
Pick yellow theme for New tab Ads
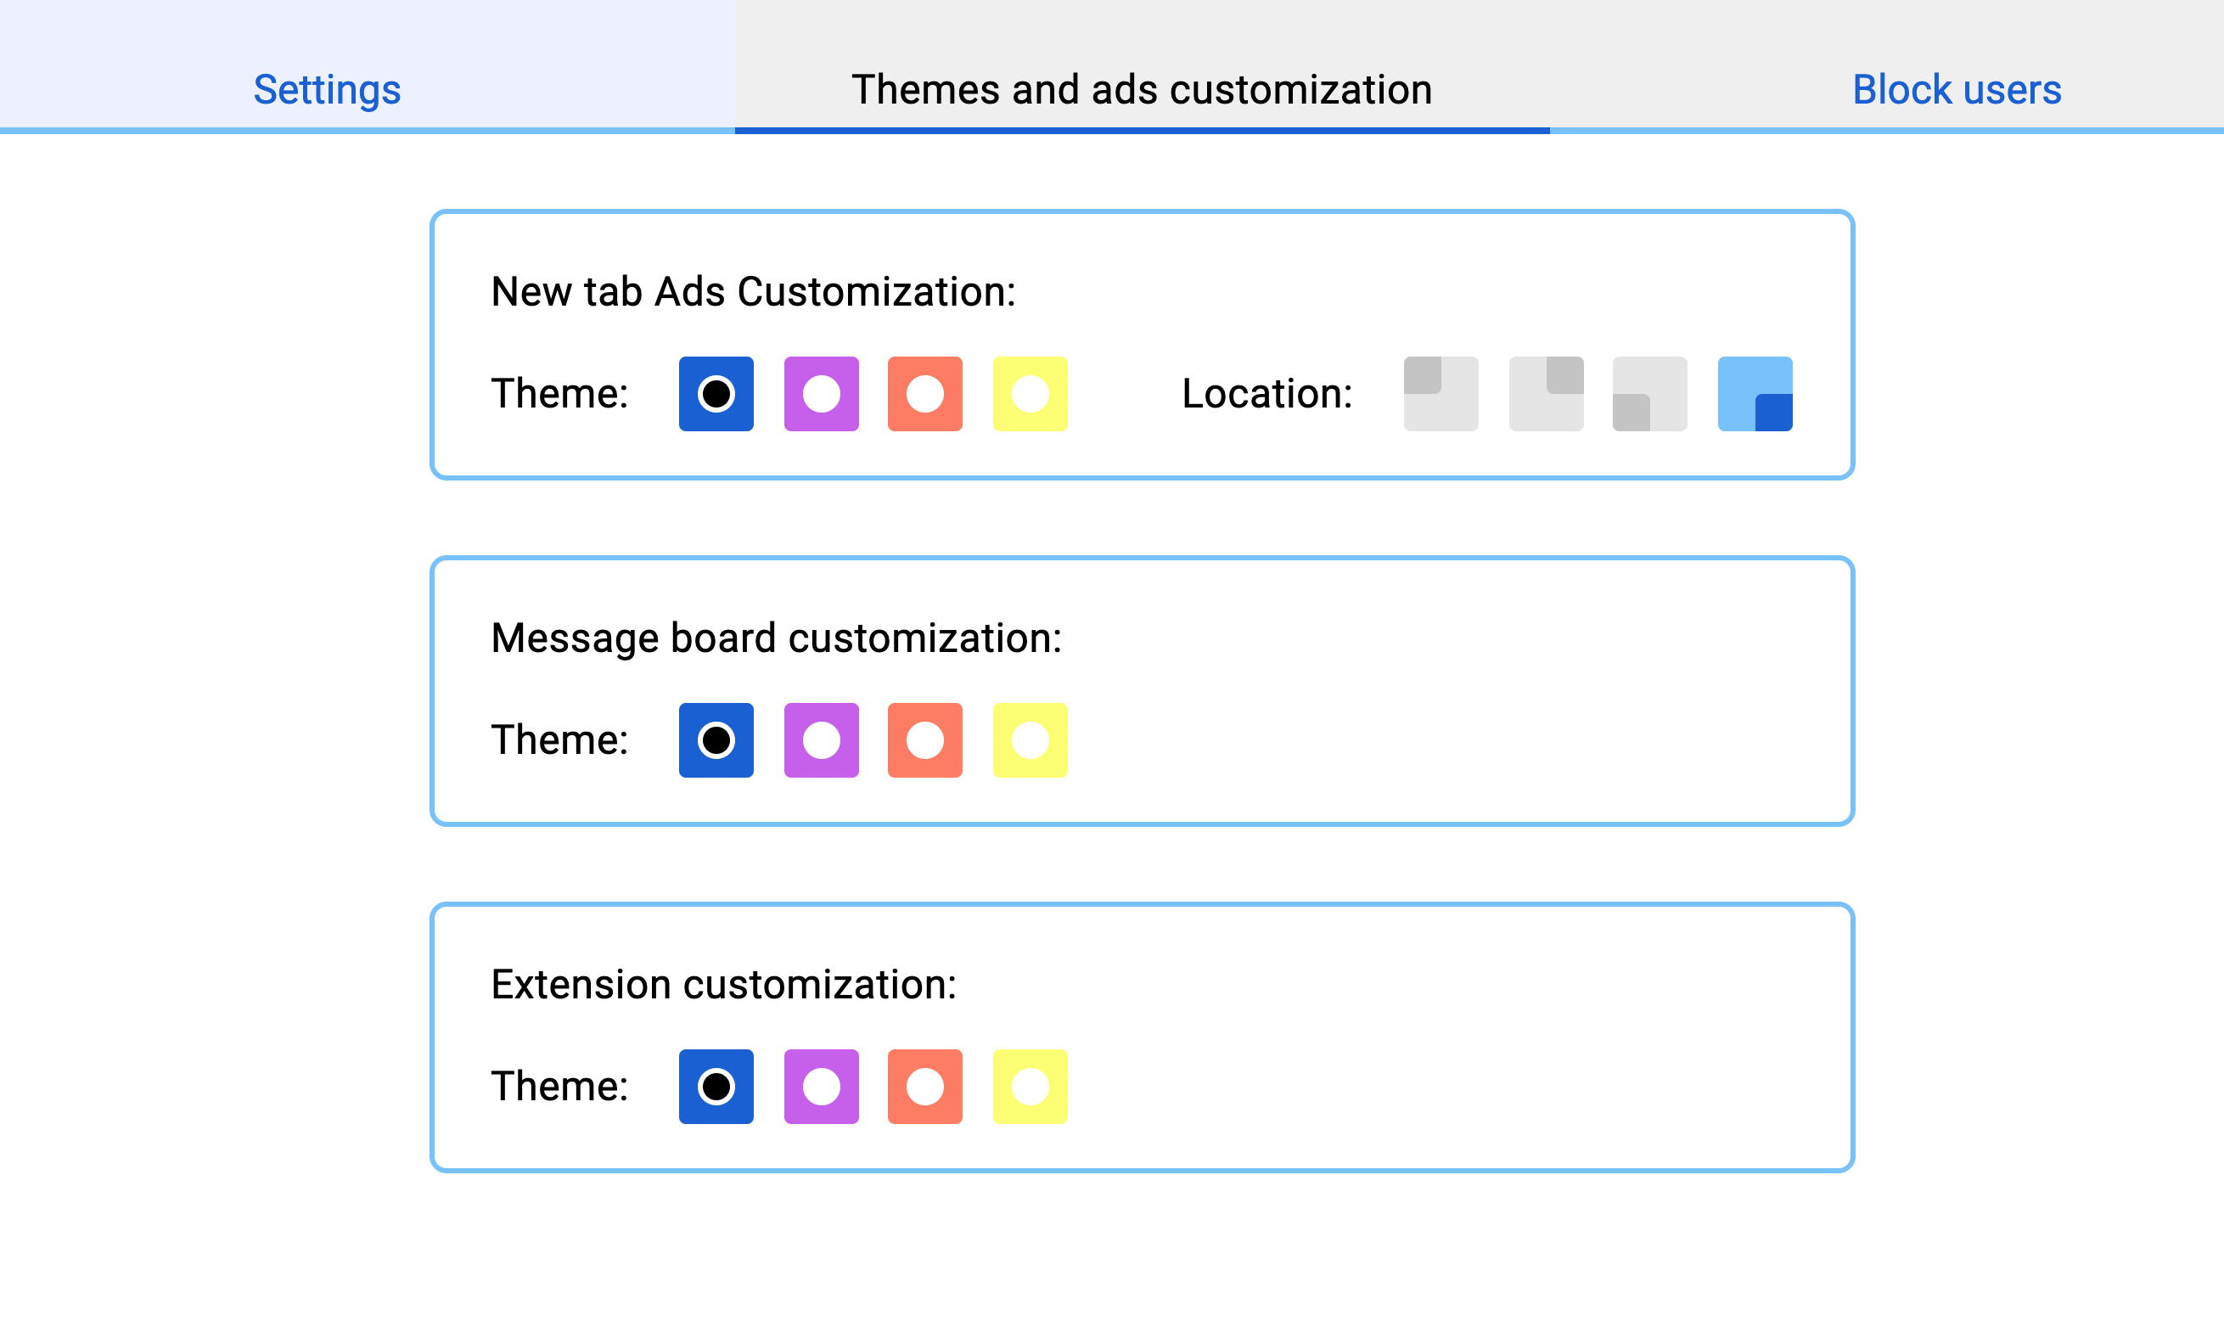(1030, 393)
